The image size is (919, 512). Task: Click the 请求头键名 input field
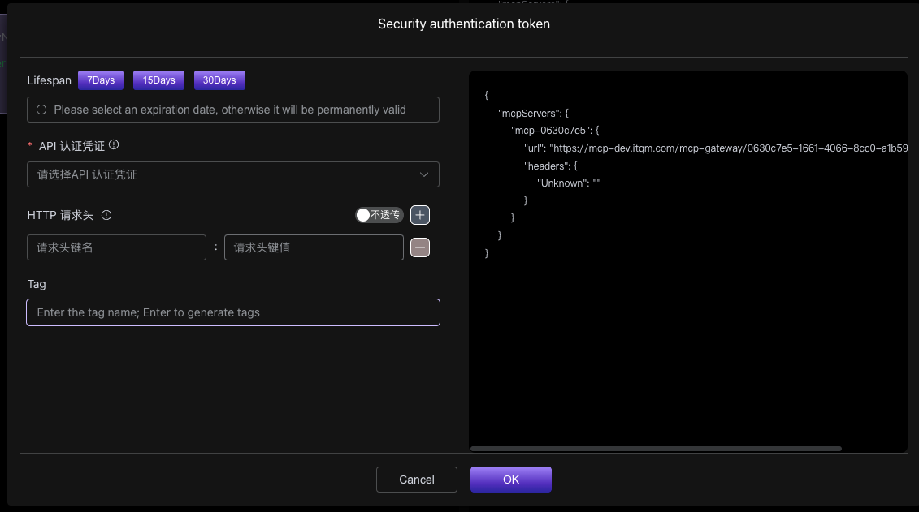click(116, 247)
